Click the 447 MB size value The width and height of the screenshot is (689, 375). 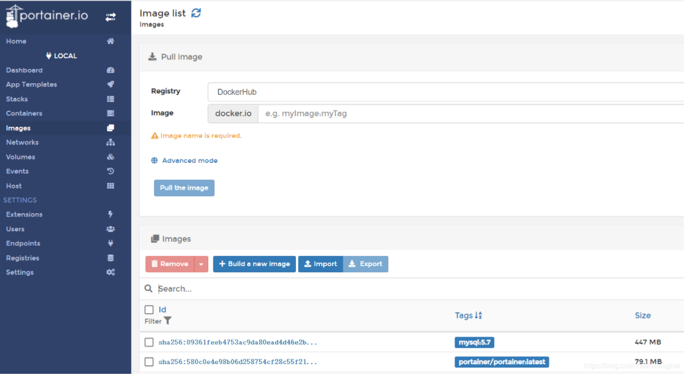click(648, 343)
